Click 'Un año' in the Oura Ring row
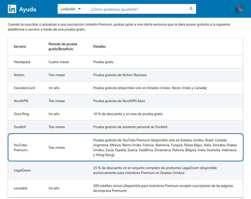The width and height of the screenshot is (251, 199). click(x=54, y=114)
